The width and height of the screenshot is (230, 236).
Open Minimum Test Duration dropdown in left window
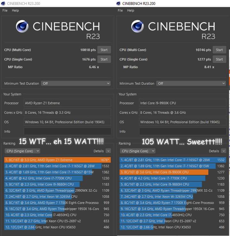click(76, 83)
